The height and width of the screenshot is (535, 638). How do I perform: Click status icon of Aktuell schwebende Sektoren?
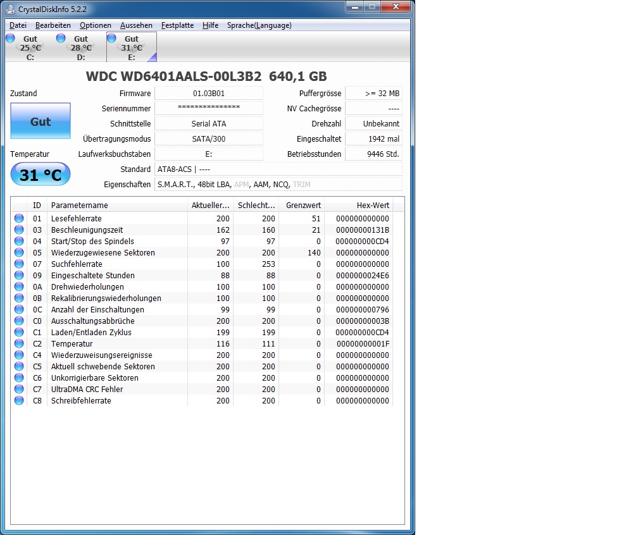[x=19, y=366]
